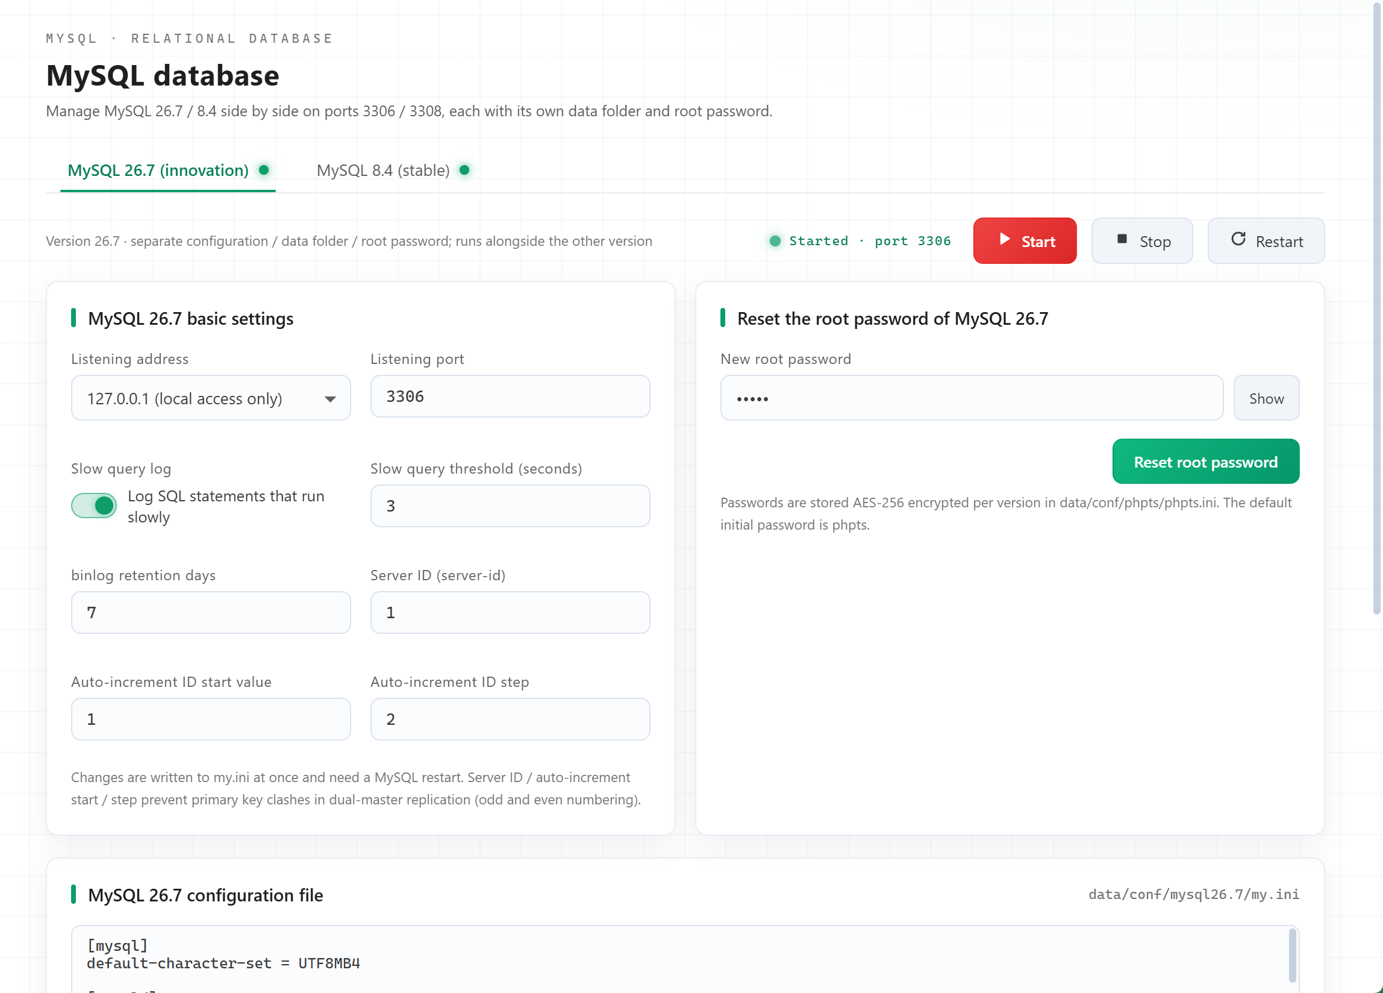Focus the Slow query threshold field
This screenshot has width=1383, height=993.
(510, 506)
